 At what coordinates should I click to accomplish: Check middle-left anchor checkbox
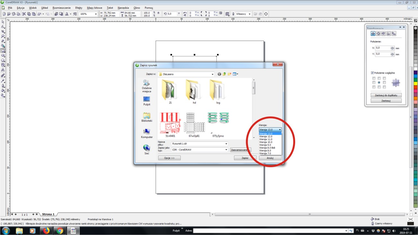click(x=374, y=83)
